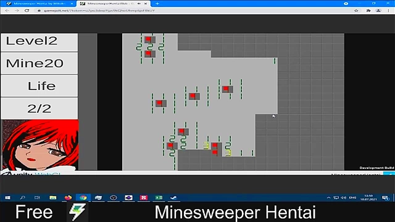Open File Explorer from the taskbar

click(53, 197)
